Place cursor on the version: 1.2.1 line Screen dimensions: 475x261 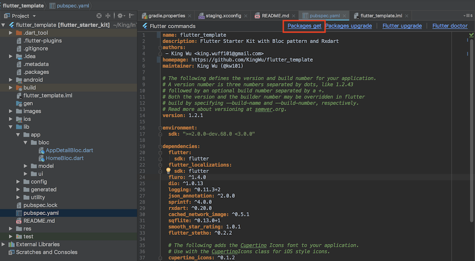click(183, 115)
